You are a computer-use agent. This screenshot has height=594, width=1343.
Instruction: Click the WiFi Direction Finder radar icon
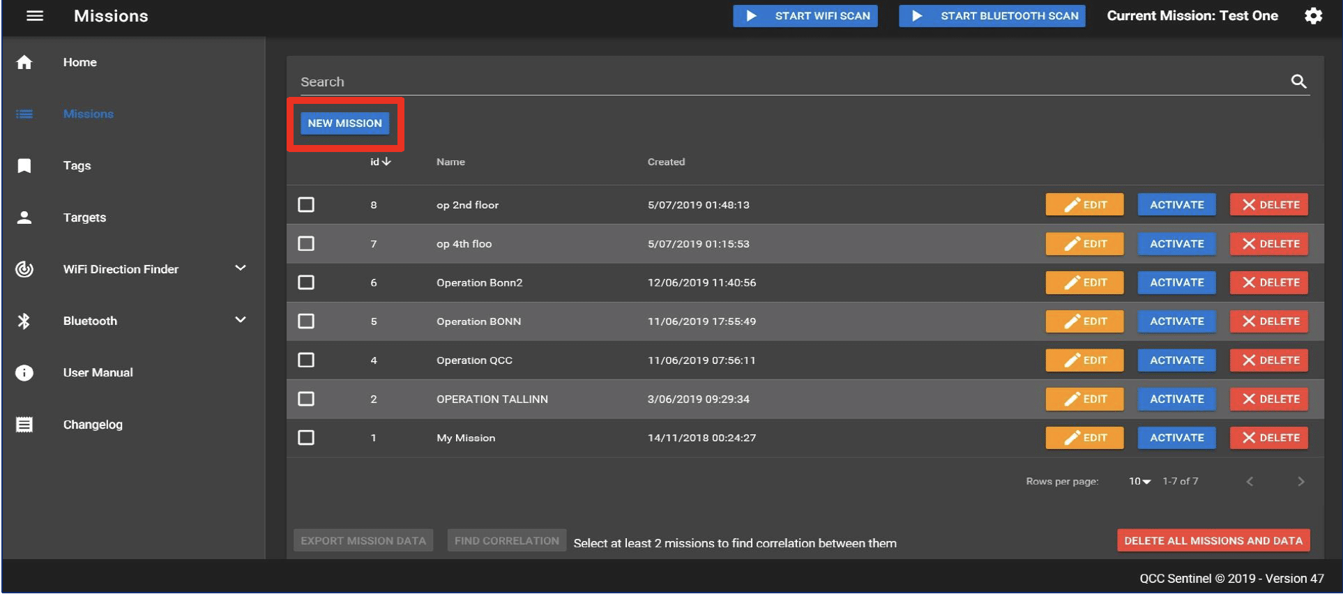[24, 269]
